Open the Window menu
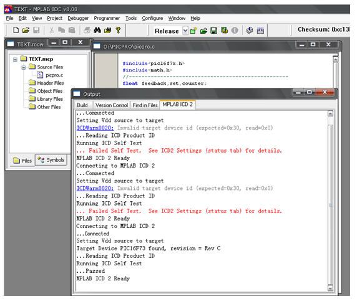The image size is (357, 299). click(x=177, y=18)
